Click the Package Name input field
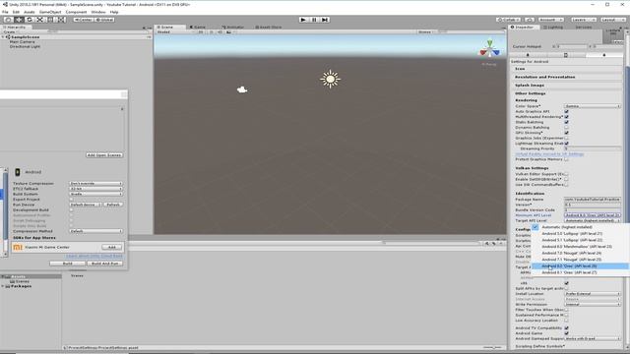 [x=593, y=199]
